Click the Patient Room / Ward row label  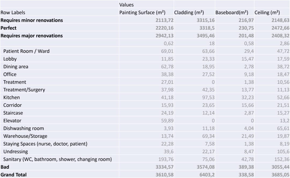(26, 51)
